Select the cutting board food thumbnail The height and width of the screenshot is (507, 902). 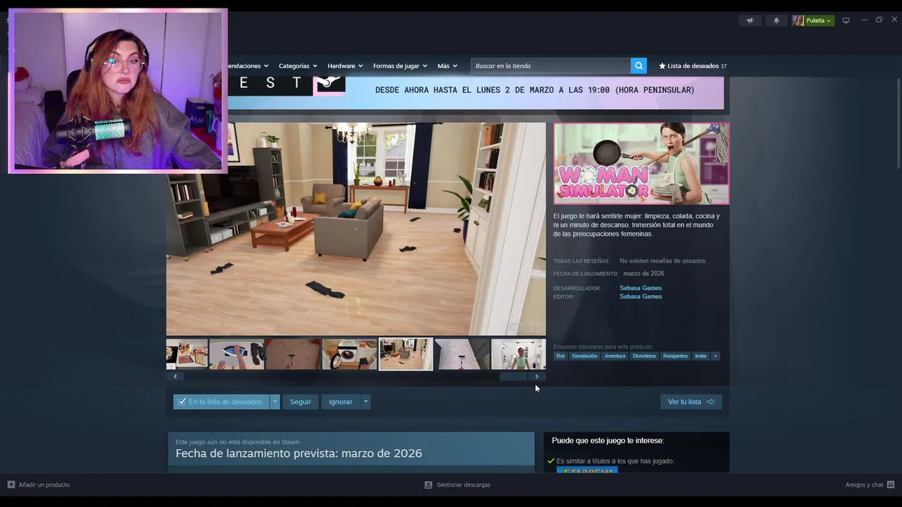coord(187,354)
